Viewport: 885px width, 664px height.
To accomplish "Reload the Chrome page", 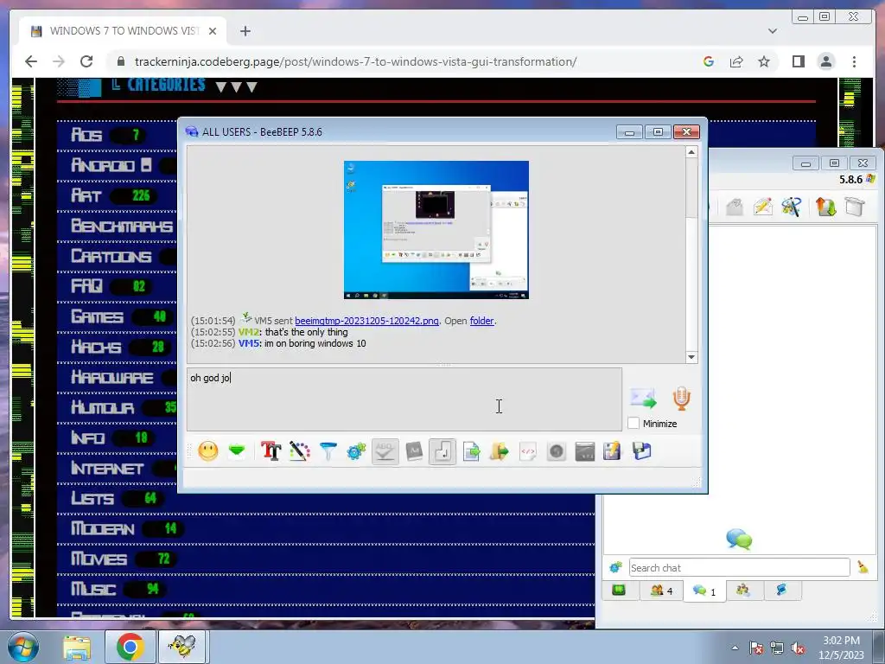I will [86, 61].
